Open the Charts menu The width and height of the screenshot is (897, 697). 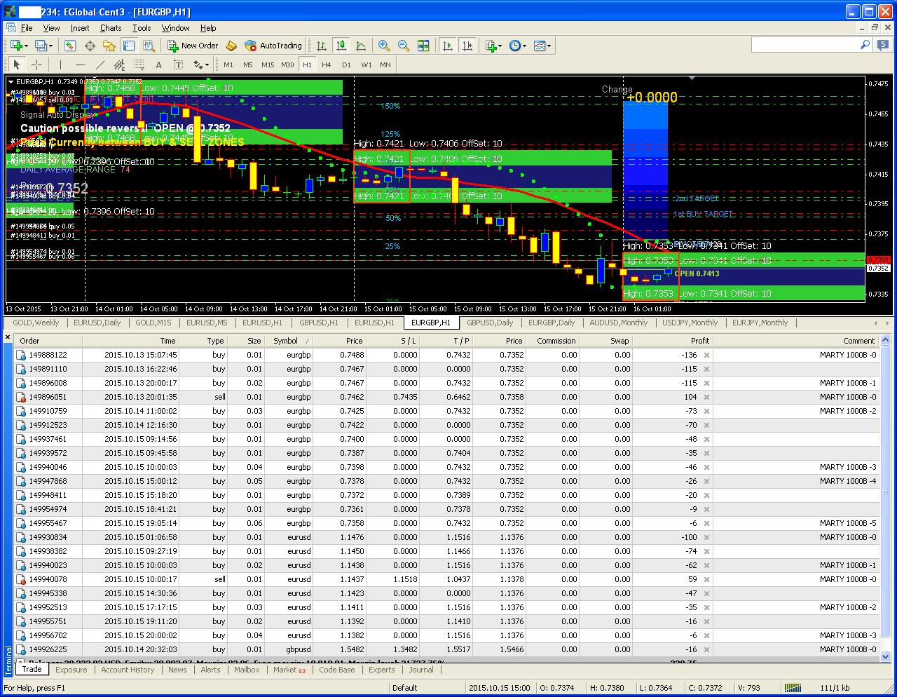point(111,28)
